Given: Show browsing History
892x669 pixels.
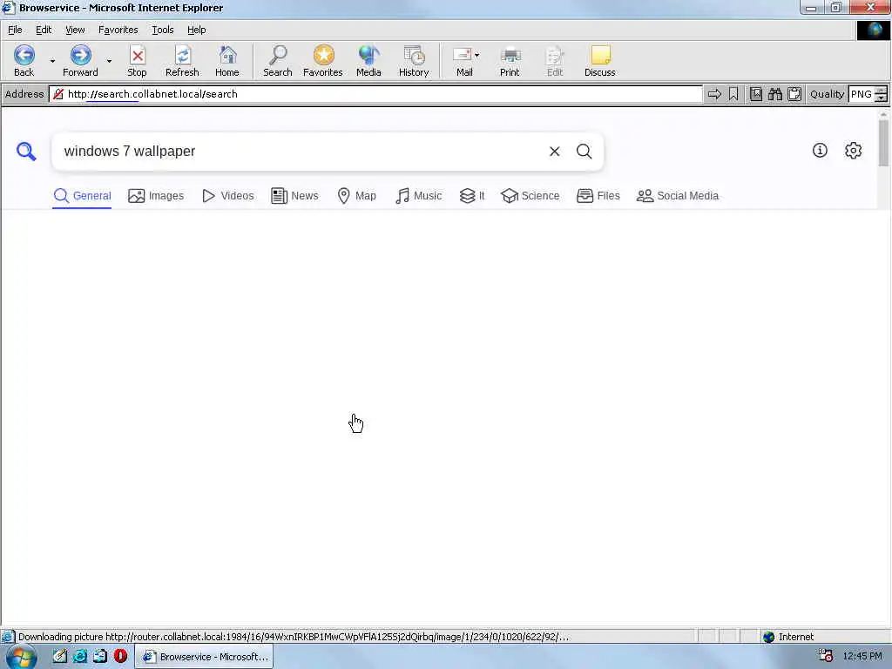Looking at the screenshot, I should 414,61.
